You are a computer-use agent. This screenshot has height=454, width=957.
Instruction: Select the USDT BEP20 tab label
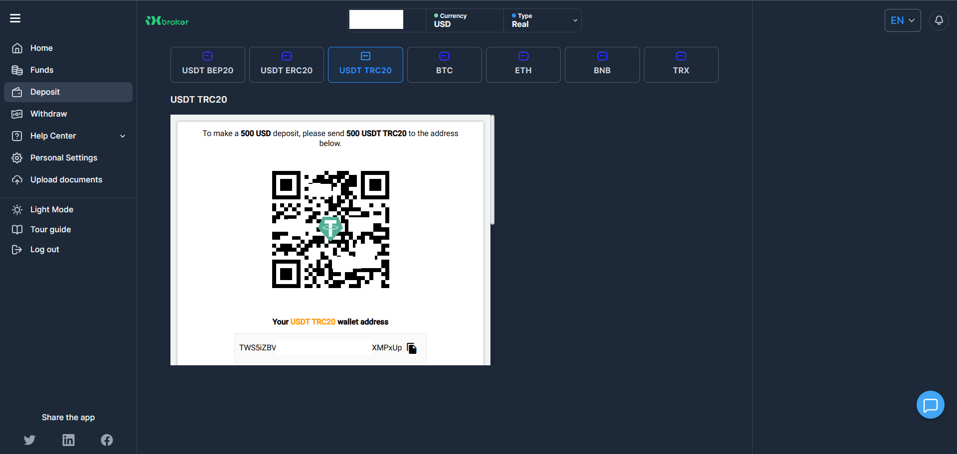click(207, 70)
